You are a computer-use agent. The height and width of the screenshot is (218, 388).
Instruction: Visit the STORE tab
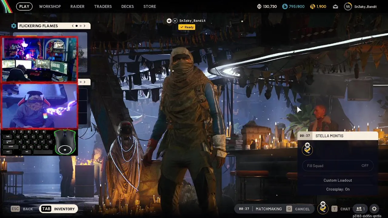(x=150, y=6)
